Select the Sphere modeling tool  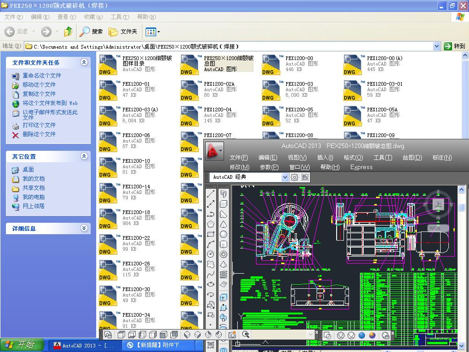click(224, 234)
